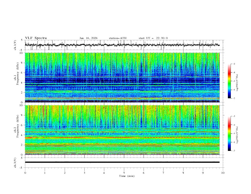Screen dimensions: 251x194
Task: Click time axis tick label "2"
Action: [x=65, y=173]
